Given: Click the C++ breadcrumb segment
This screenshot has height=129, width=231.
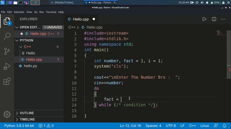Looking at the screenshot, I should [72, 27].
